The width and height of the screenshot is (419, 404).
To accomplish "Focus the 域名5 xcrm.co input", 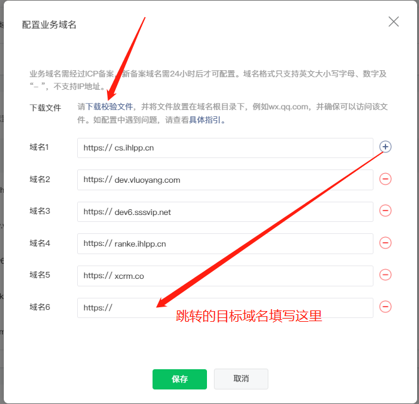I will [225, 276].
